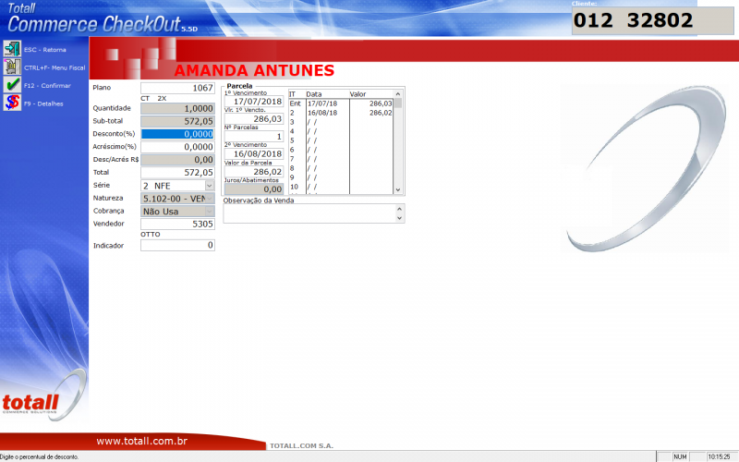
Task: Click the ESC - Retorna text
Action: point(44,50)
